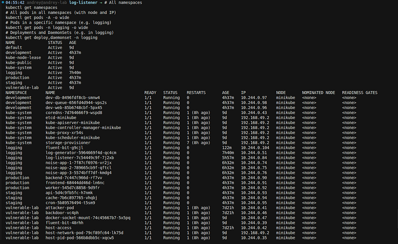Click the 'kube-public' namespace name
398x244 pixels.
18,63
